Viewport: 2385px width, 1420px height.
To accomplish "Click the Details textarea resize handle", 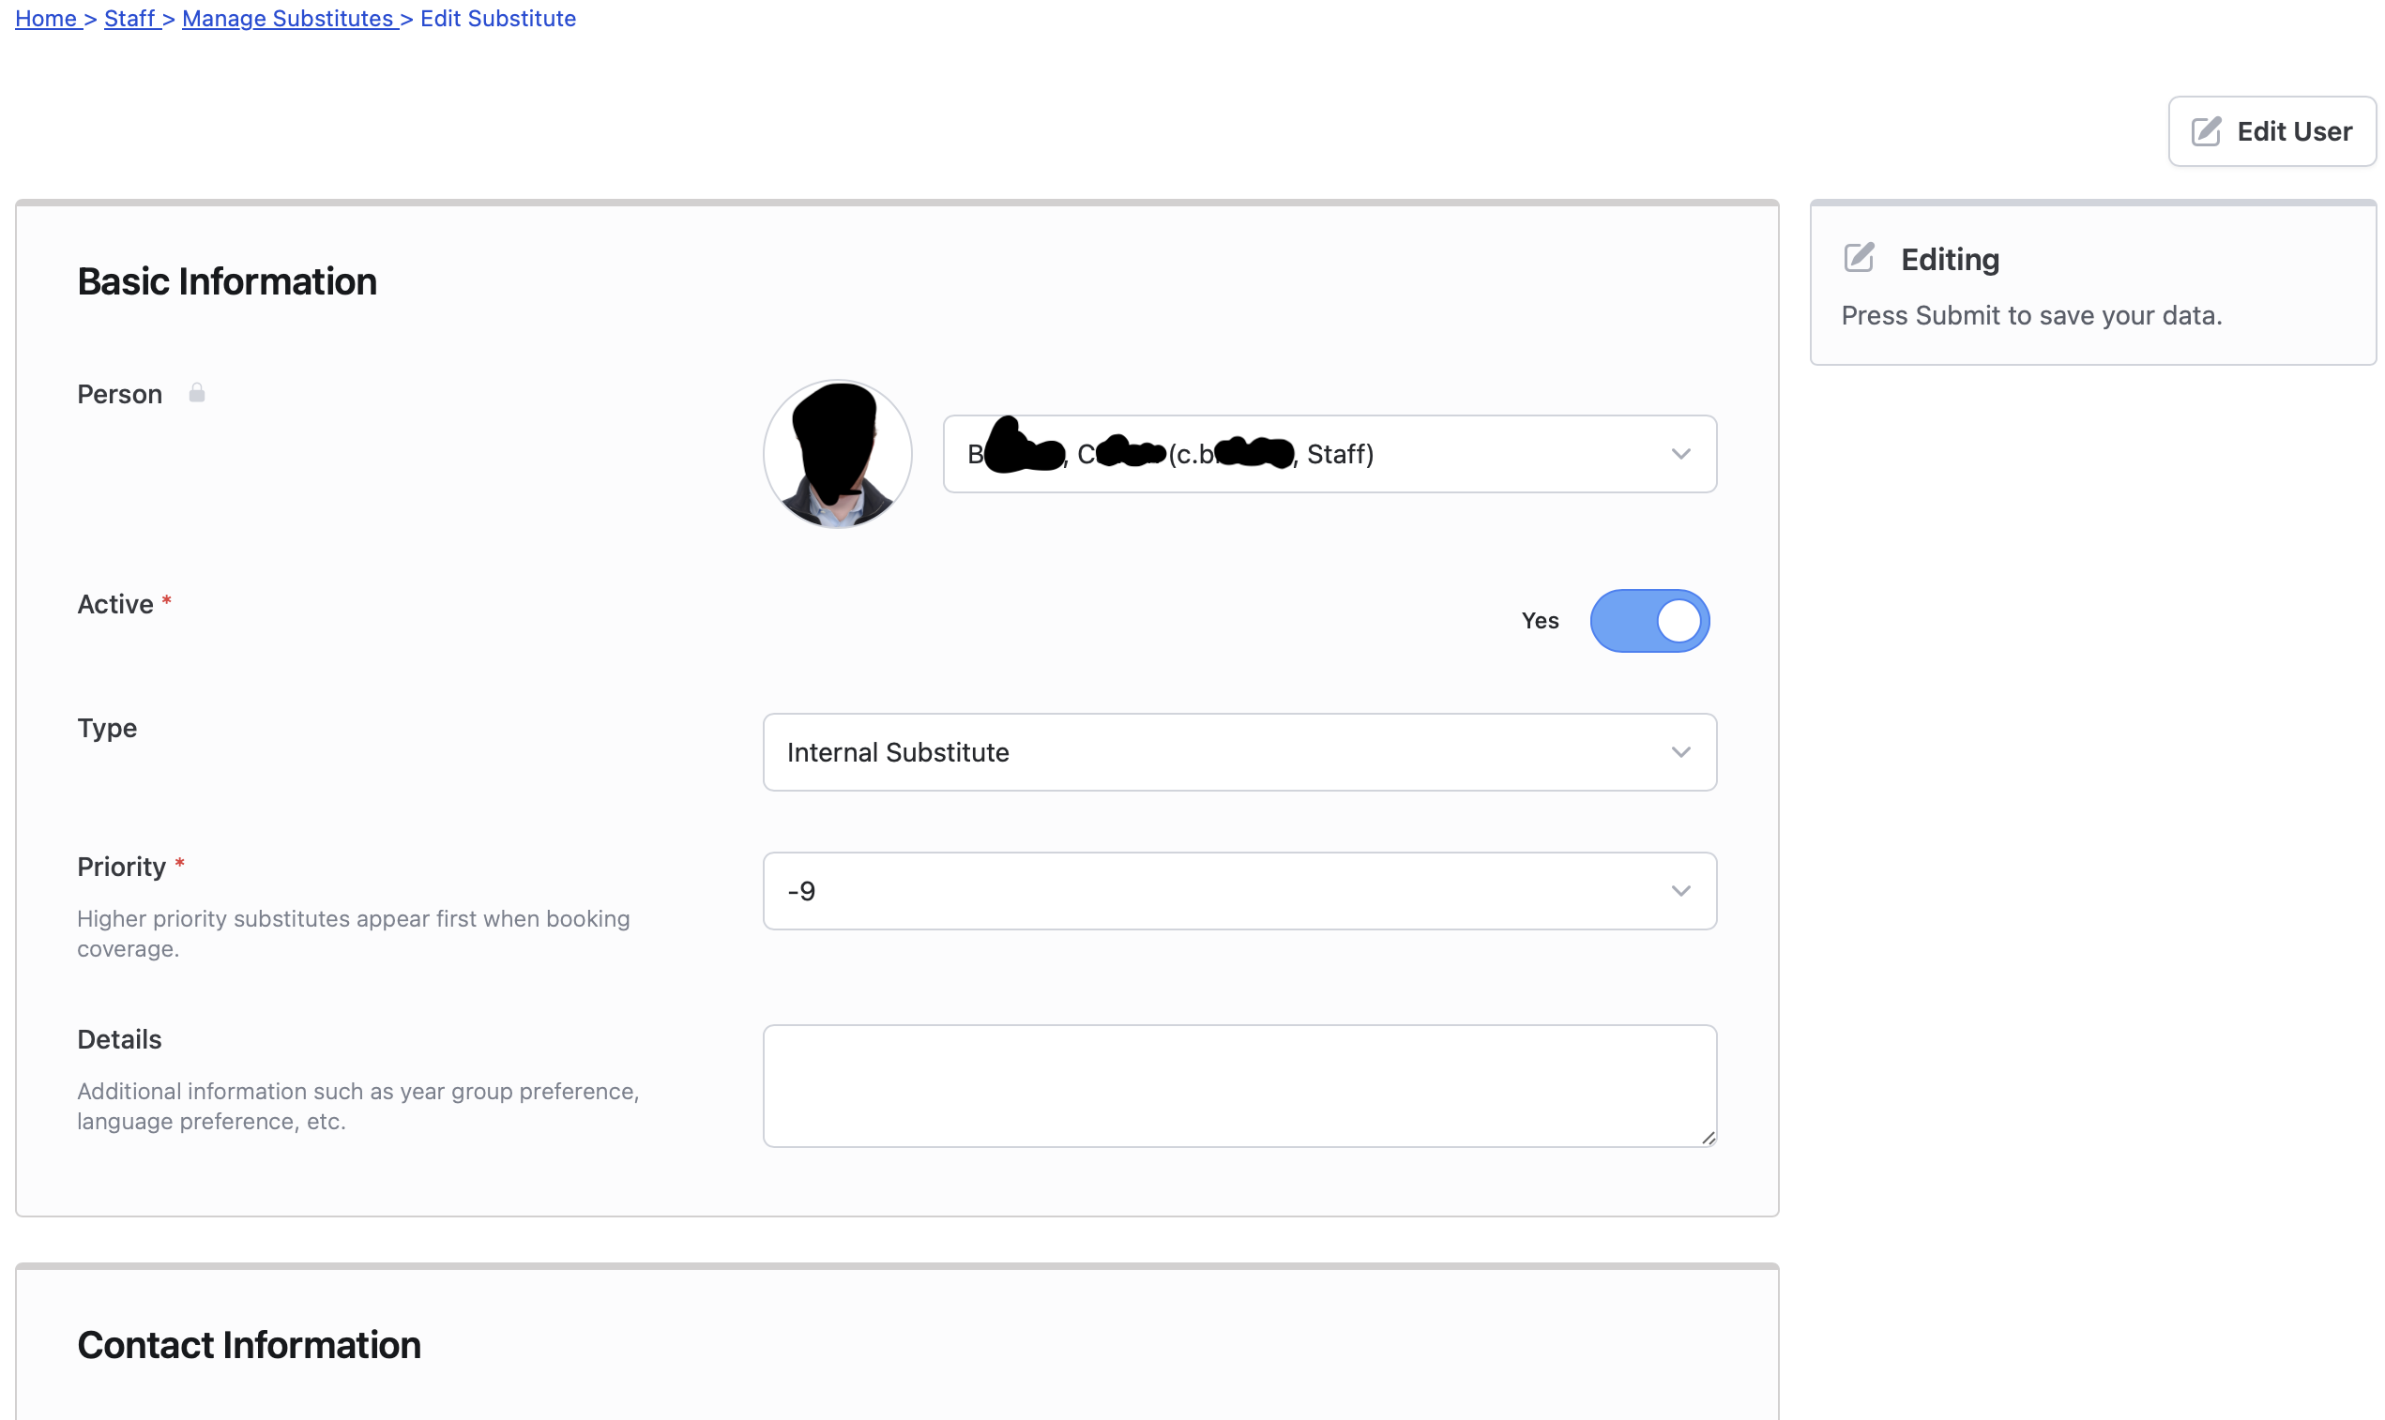I will pyautogui.click(x=1708, y=1138).
